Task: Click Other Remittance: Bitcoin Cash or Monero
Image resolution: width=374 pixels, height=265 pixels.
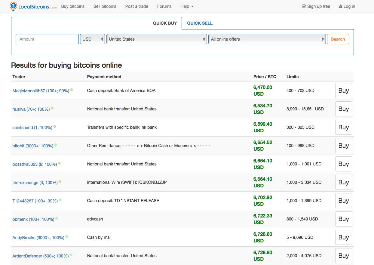Action: 149,146
